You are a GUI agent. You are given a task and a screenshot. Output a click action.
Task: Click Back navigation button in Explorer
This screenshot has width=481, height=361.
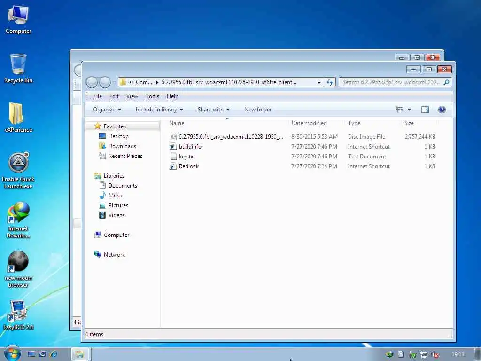pyautogui.click(x=92, y=82)
